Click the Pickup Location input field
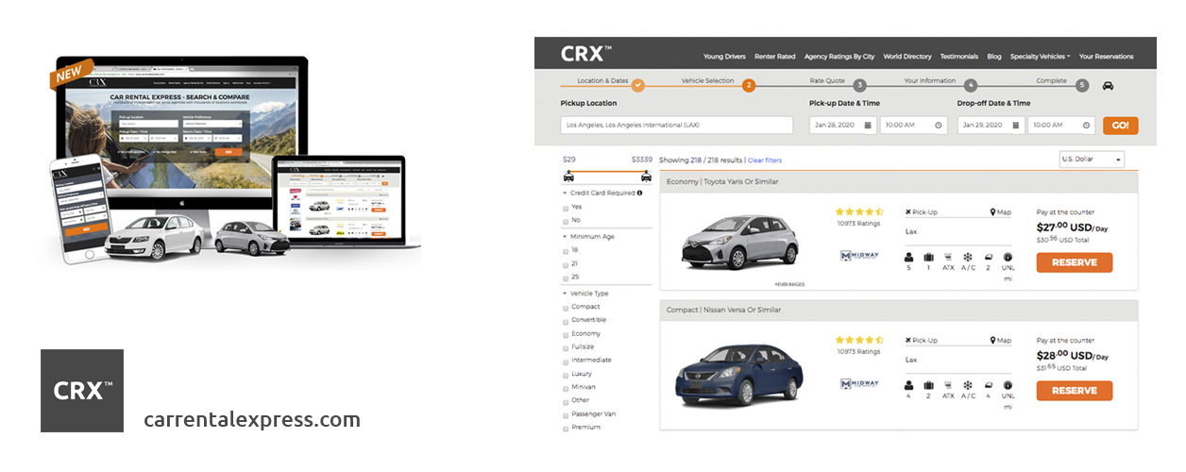 676,125
